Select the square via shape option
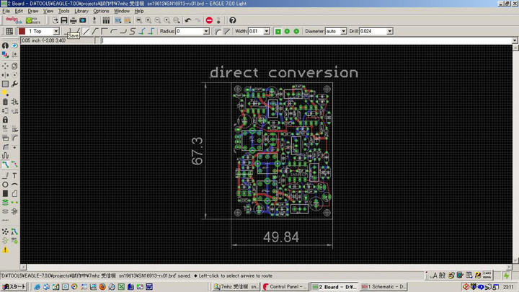 click(277, 32)
